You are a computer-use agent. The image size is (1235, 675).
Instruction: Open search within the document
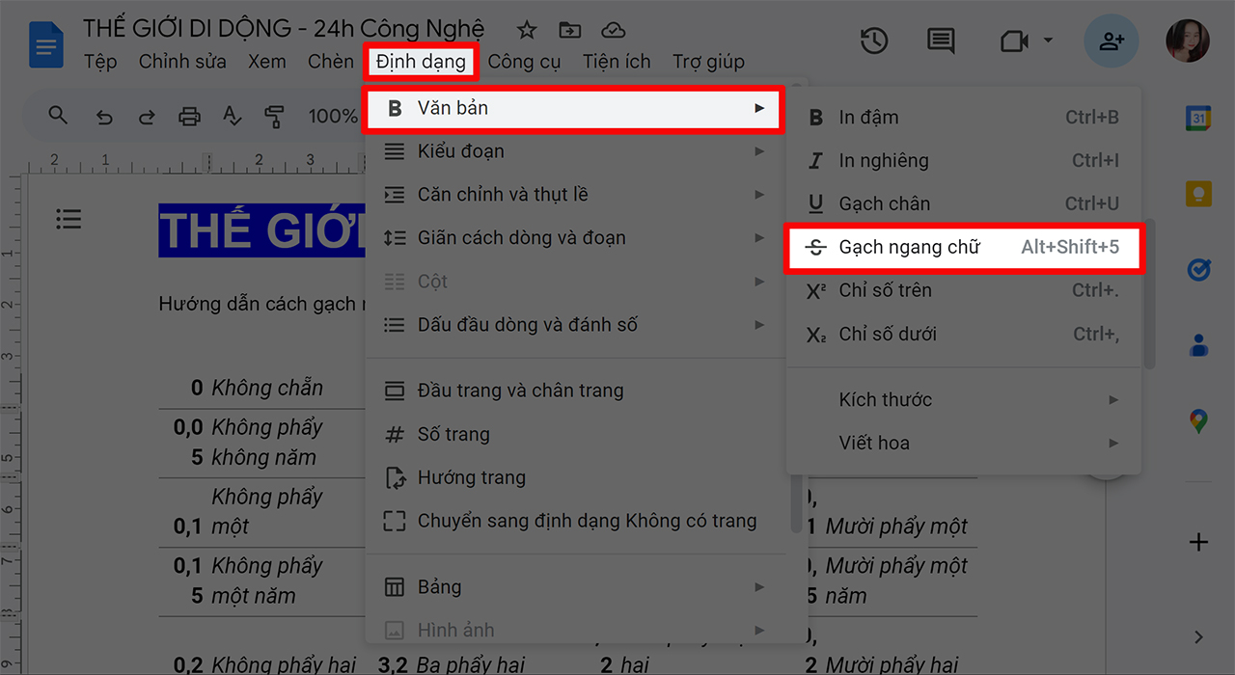point(58,116)
